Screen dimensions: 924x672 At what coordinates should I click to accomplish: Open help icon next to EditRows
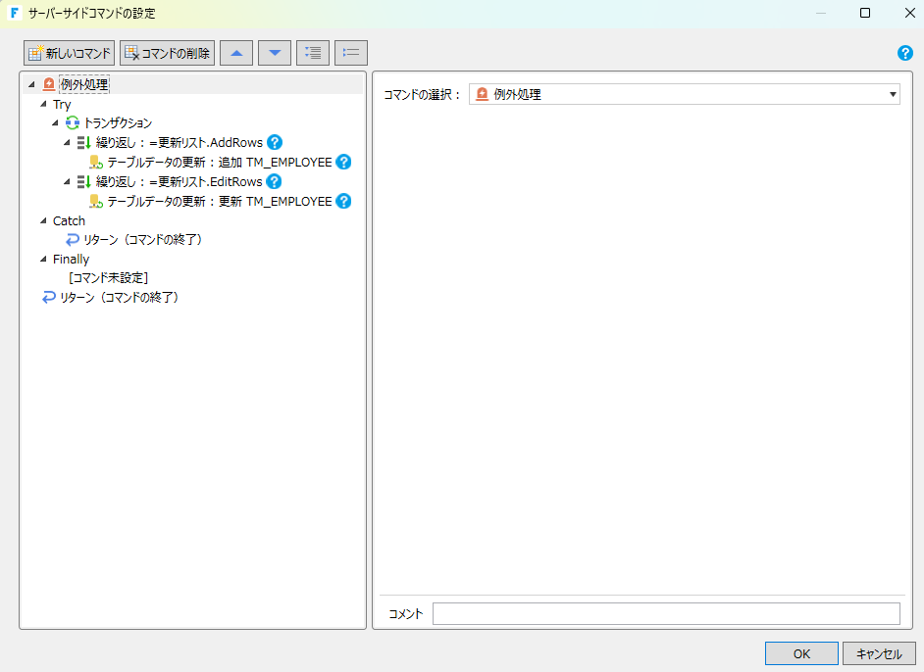[x=274, y=181]
